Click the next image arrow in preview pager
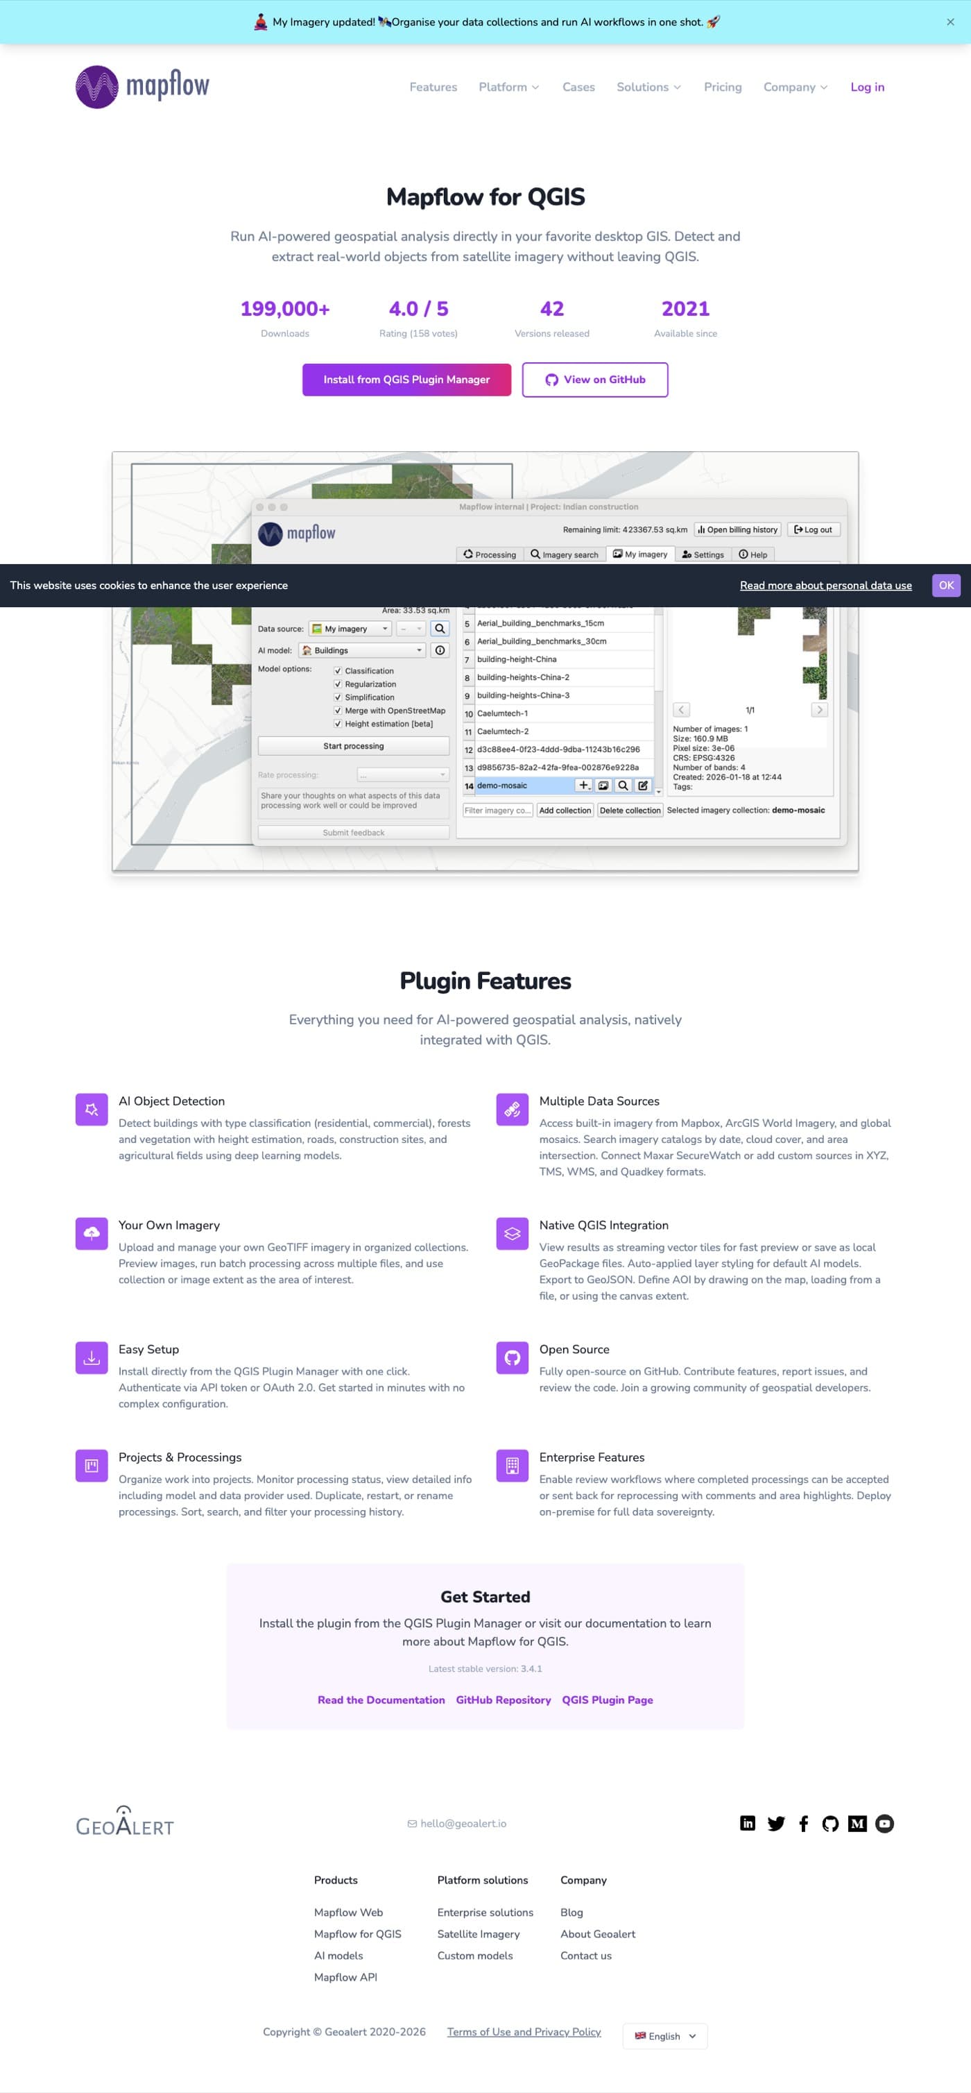Screen dimensions: 971x2093 820,710
